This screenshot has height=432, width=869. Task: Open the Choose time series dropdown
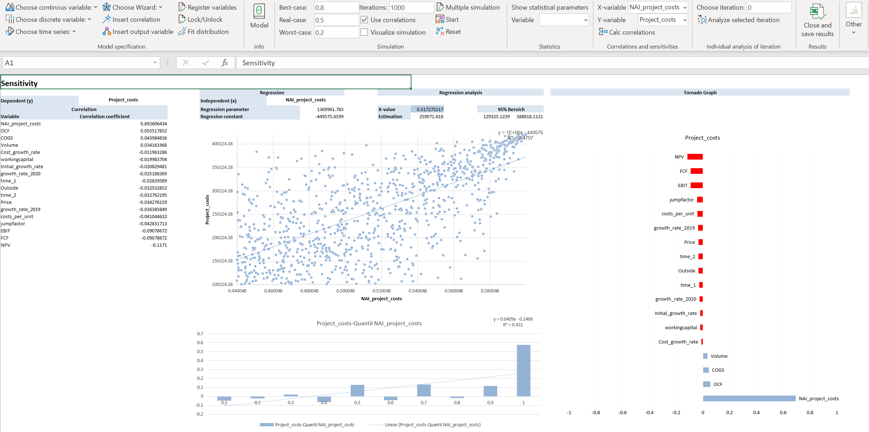[x=42, y=31]
